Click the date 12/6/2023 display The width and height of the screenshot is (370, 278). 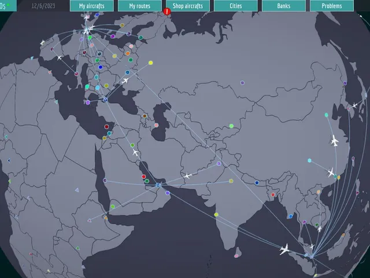(43, 6)
